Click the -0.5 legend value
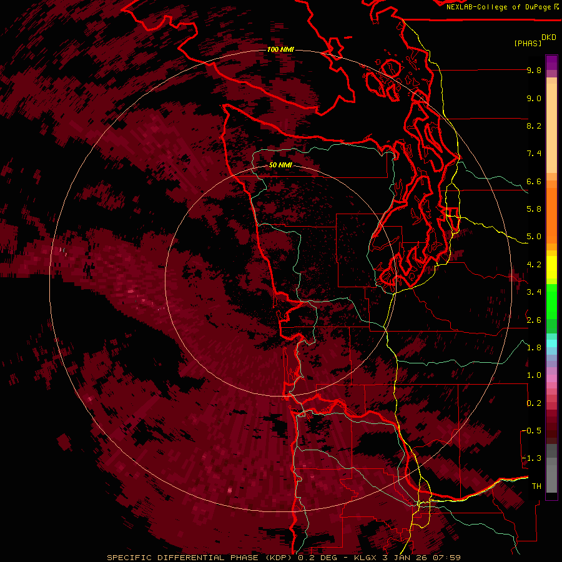Viewport: 562px width, 562px height. point(532,431)
